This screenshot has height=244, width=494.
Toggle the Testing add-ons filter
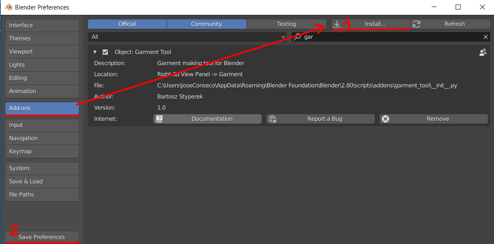286,24
